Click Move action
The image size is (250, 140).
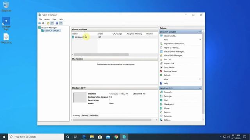click(167, 108)
